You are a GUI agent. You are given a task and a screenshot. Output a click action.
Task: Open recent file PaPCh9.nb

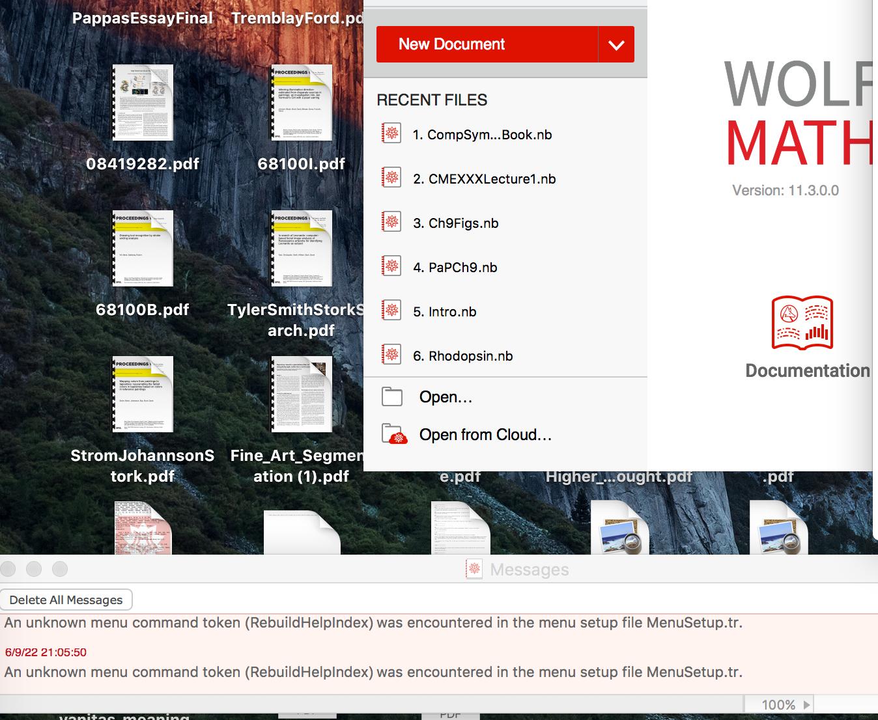(455, 268)
